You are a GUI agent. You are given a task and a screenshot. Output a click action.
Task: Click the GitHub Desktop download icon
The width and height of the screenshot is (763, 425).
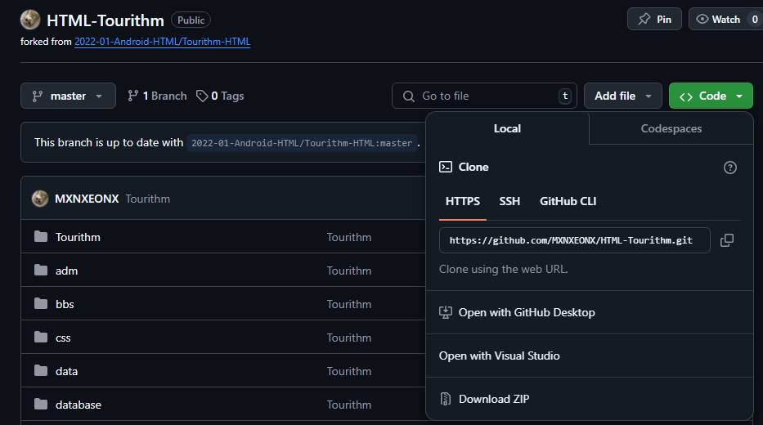(x=445, y=312)
